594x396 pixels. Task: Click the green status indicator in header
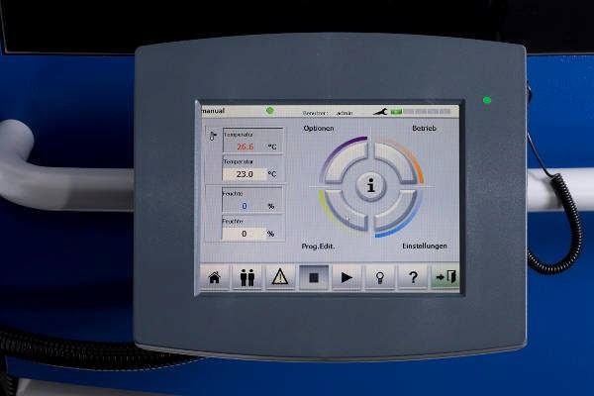[x=269, y=111]
